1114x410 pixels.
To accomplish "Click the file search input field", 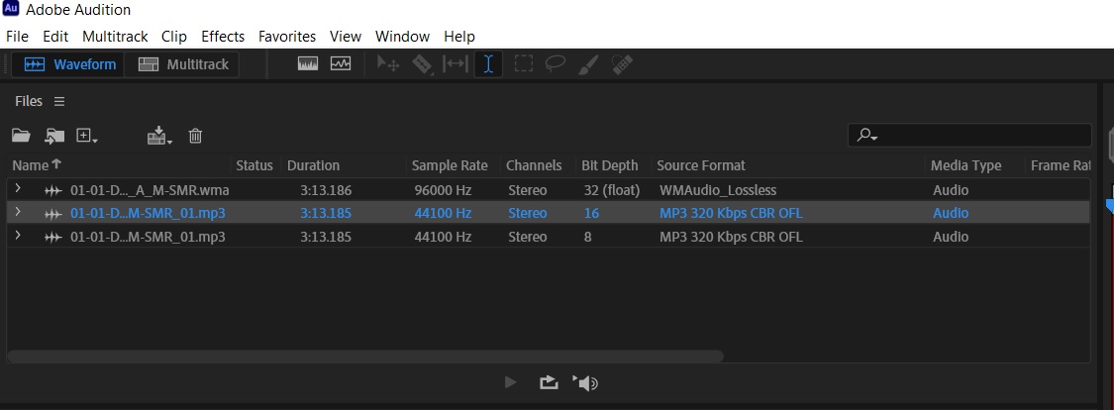I will pos(980,136).
